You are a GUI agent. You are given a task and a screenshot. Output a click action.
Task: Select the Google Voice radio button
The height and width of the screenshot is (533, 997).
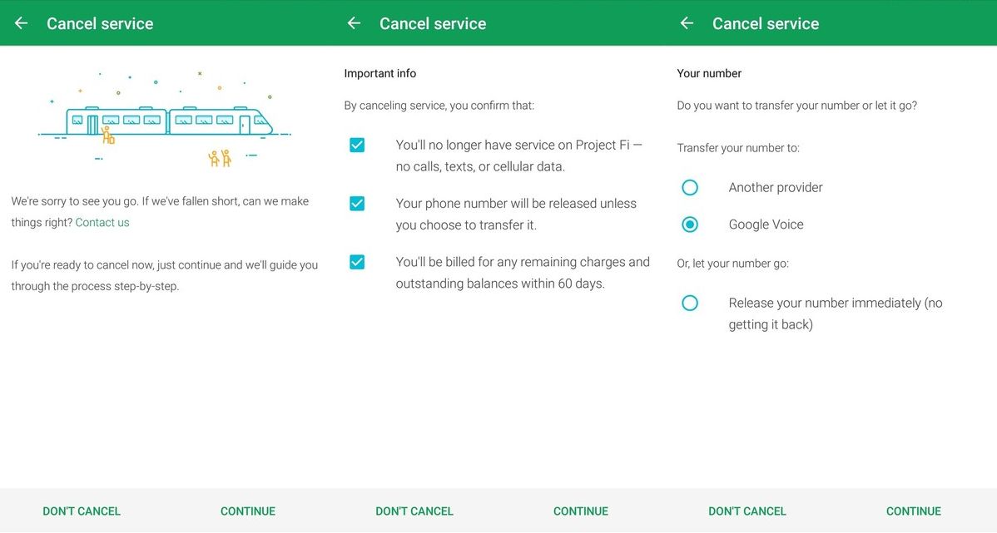click(690, 225)
